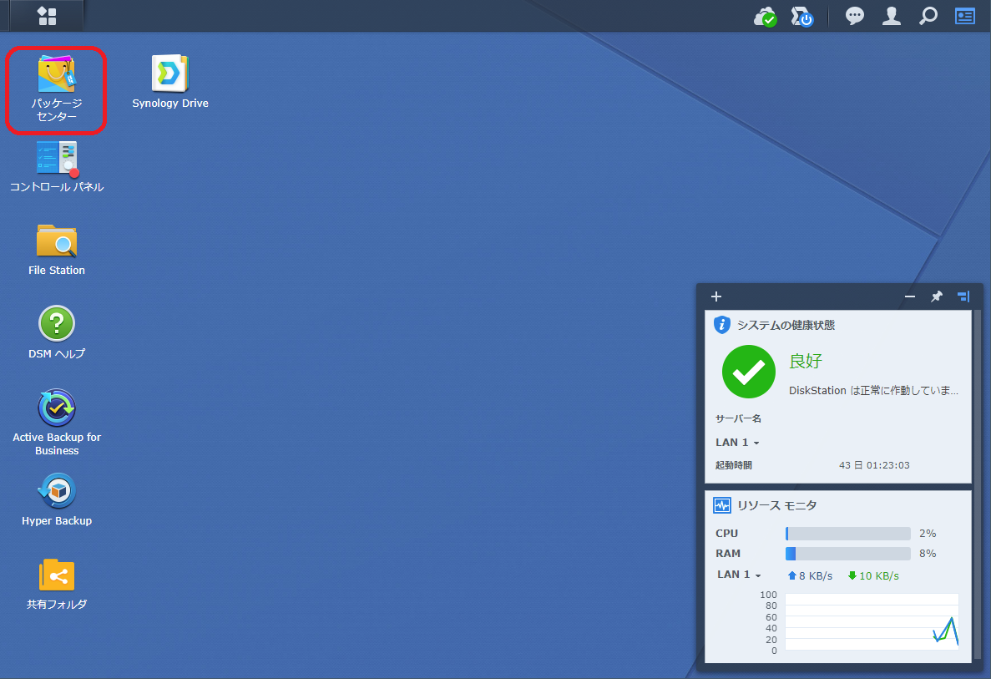Open Package Center (パッケージ センター)
This screenshot has width=991, height=679.
[56, 89]
